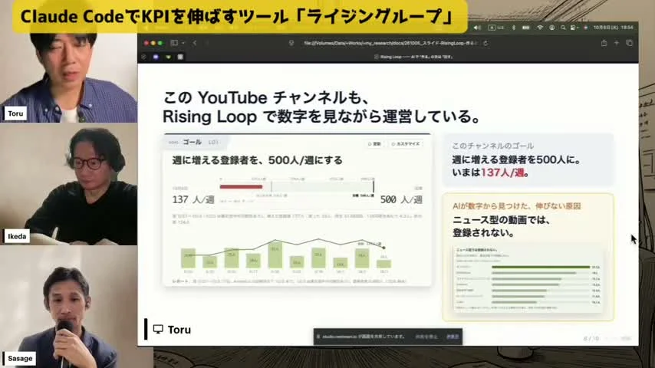Click the fourth pinned white favorite icon
This screenshot has width=655, height=368.
tap(180, 57)
